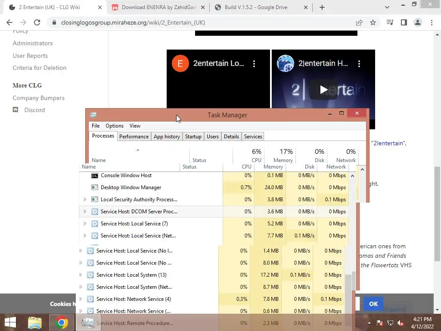Switch to the App history tab
Screen dimensions: 441x331
167,137
